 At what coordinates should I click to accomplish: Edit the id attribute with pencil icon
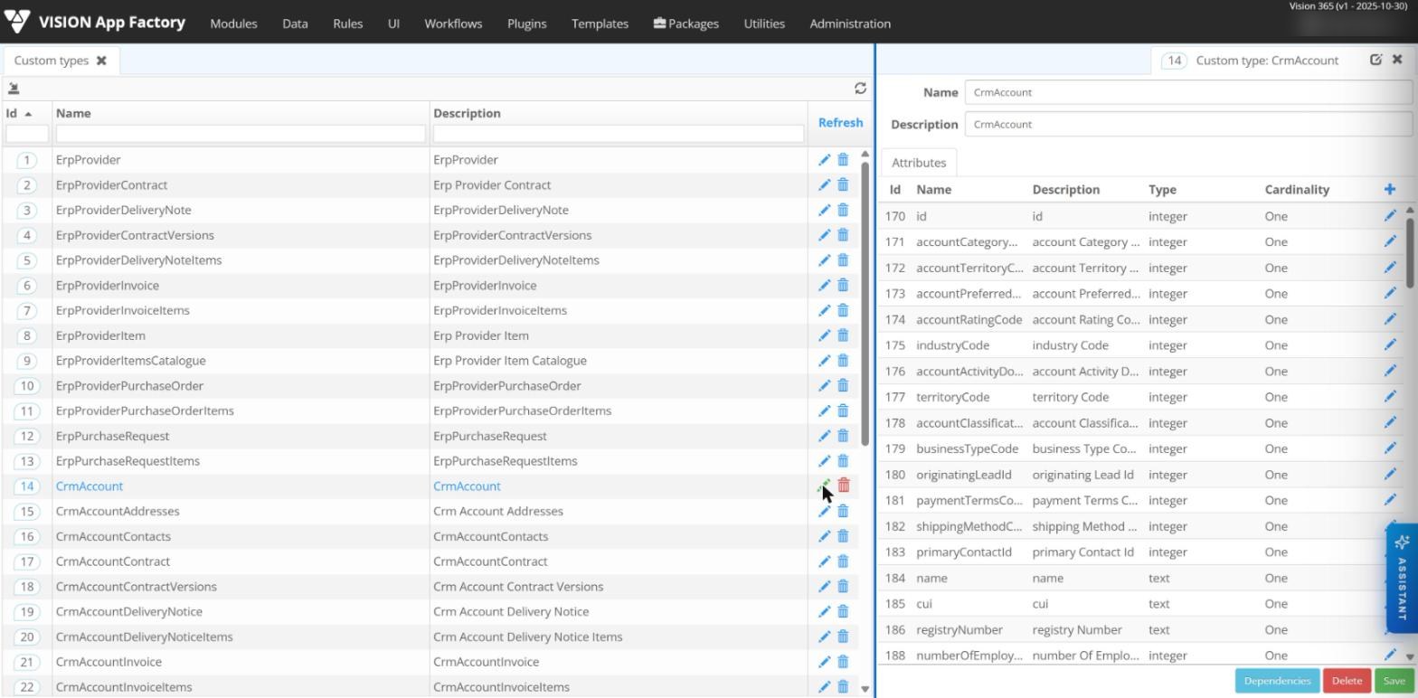[1389, 216]
